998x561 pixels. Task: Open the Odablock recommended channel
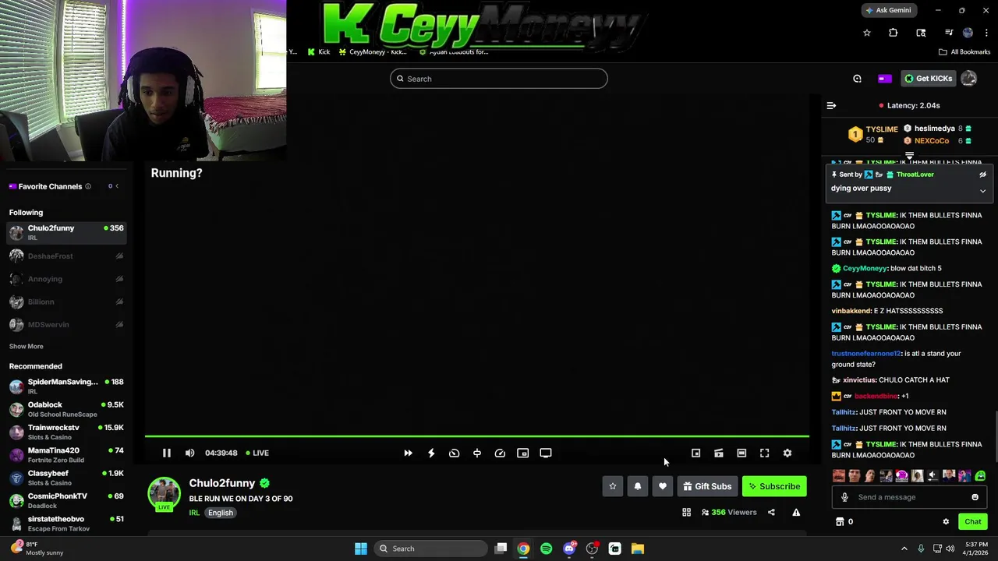[66, 409]
